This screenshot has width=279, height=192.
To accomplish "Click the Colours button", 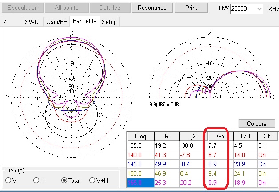I will click(x=257, y=124).
